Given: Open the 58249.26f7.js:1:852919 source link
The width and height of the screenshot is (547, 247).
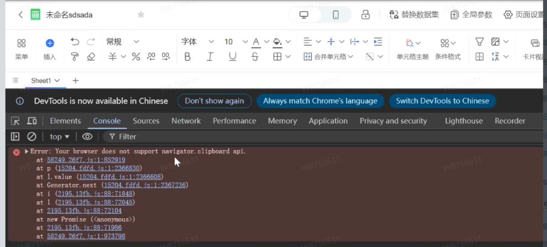Looking at the screenshot, I should (x=86, y=160).
